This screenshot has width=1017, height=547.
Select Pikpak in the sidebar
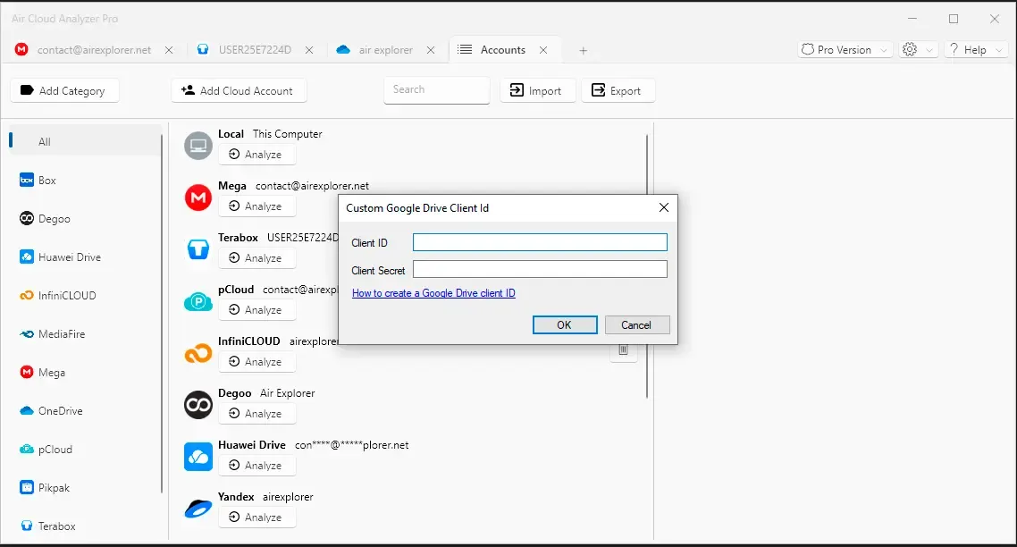click(x=84, y=487)
